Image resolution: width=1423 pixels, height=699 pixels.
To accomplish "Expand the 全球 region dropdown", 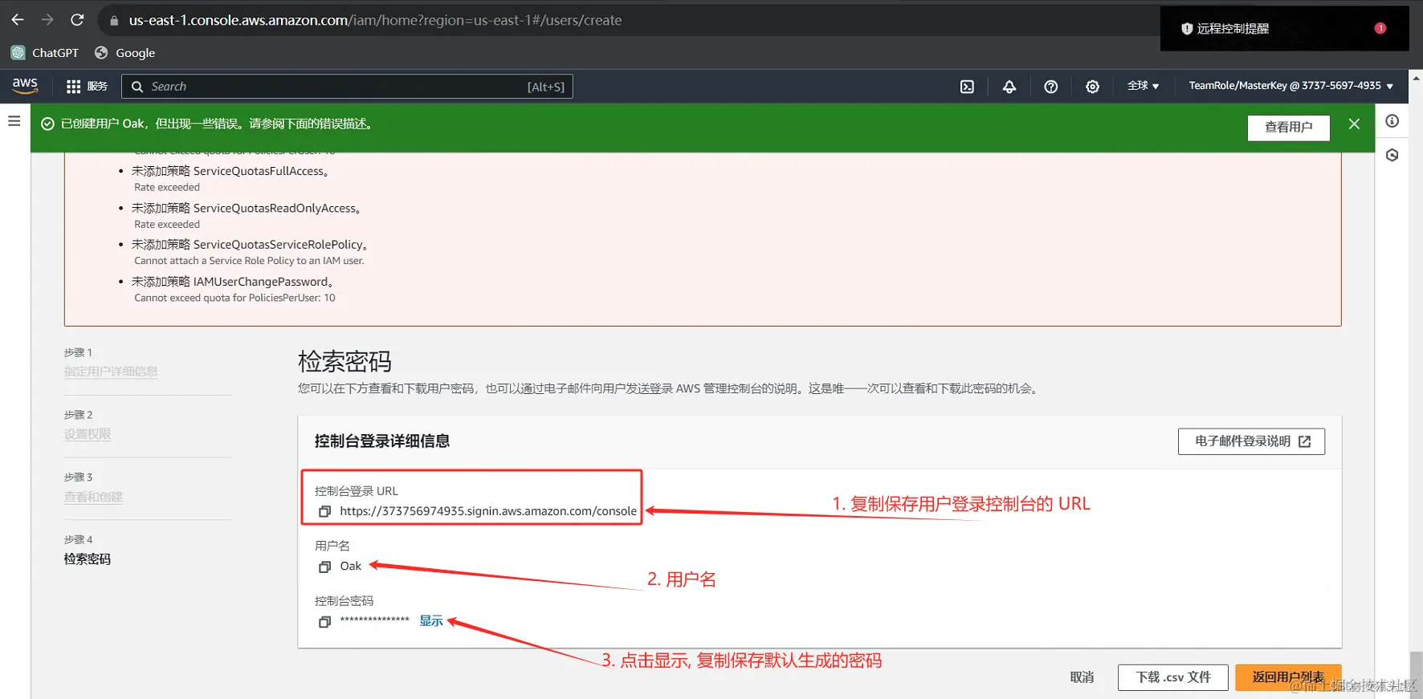I will (1143, 86).
